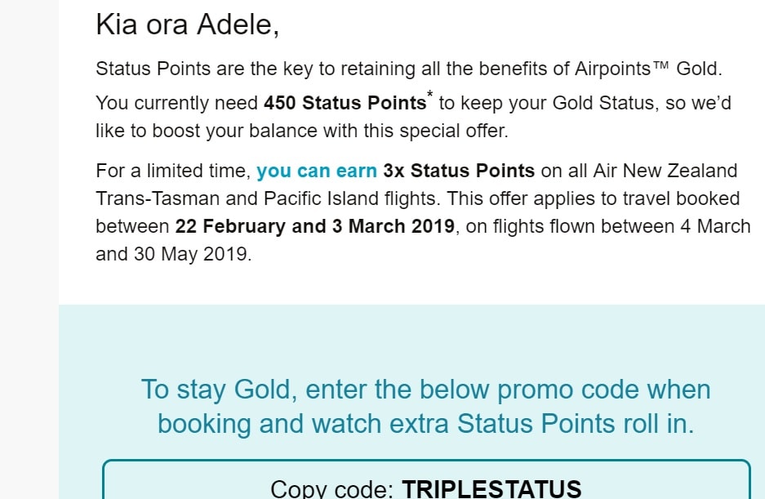Click the bold '450 Status Points' text

pos(345,103)
